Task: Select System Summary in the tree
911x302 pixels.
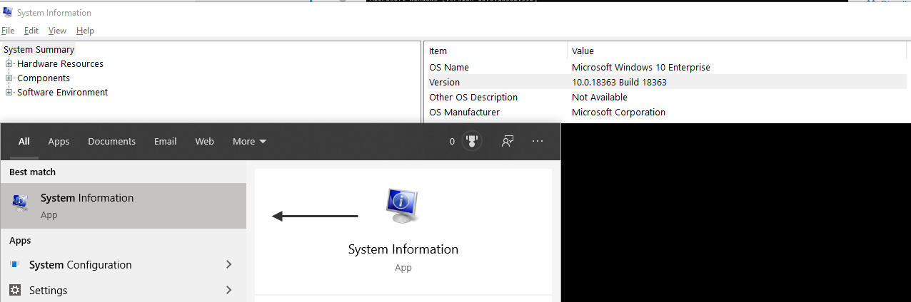Action: (x=39, y=50)
